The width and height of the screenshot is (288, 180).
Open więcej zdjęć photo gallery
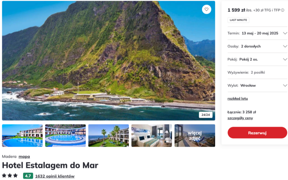coord(195,135)
